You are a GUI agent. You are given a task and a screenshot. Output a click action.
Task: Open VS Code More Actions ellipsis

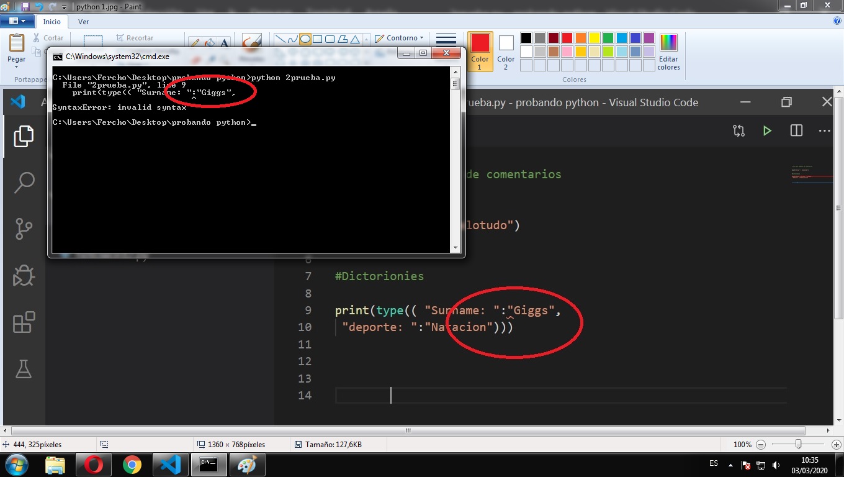825,131
